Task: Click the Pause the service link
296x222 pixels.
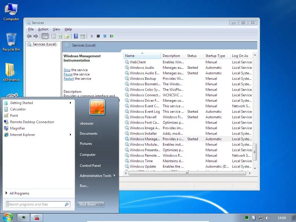Action: 68,74
